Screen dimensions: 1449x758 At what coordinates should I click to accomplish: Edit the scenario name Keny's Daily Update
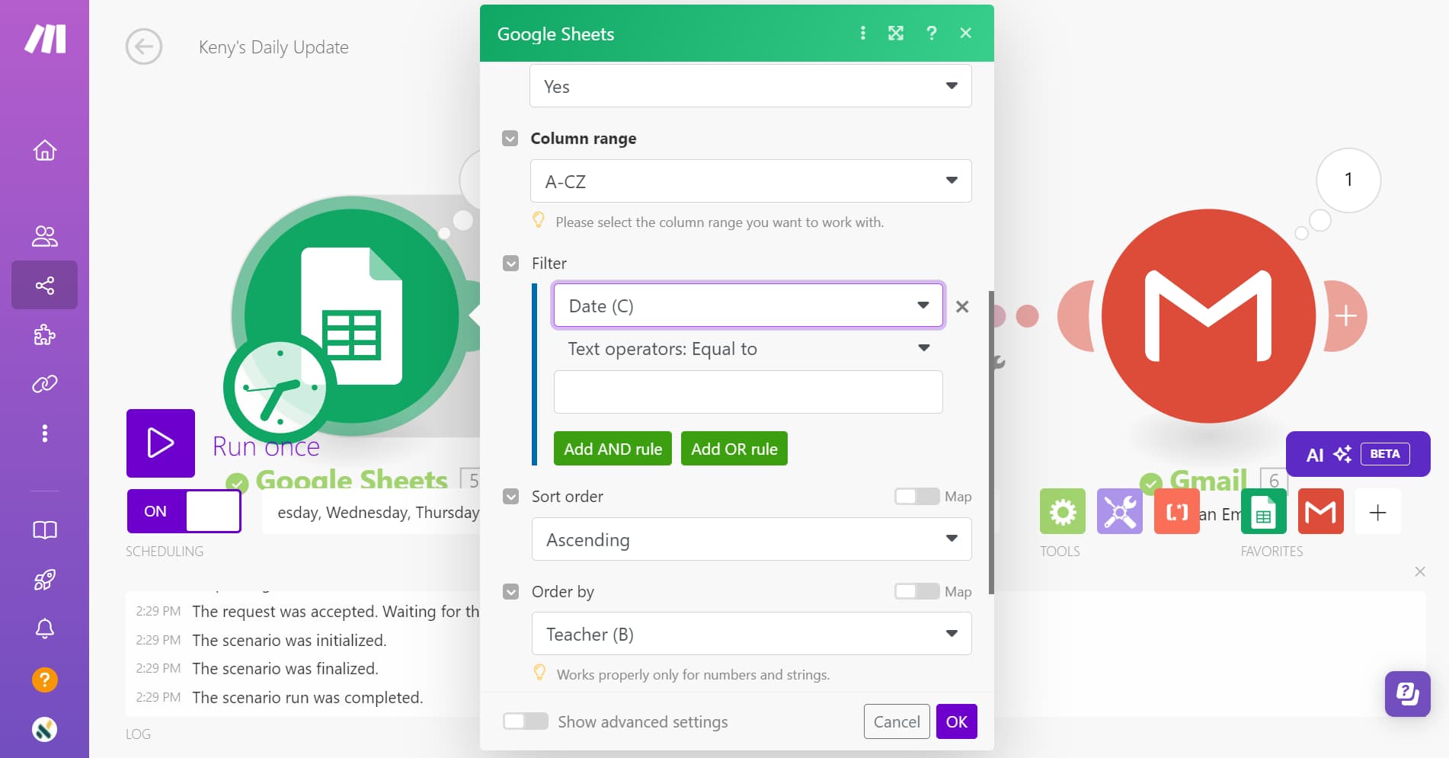click(x=273, y=47)
